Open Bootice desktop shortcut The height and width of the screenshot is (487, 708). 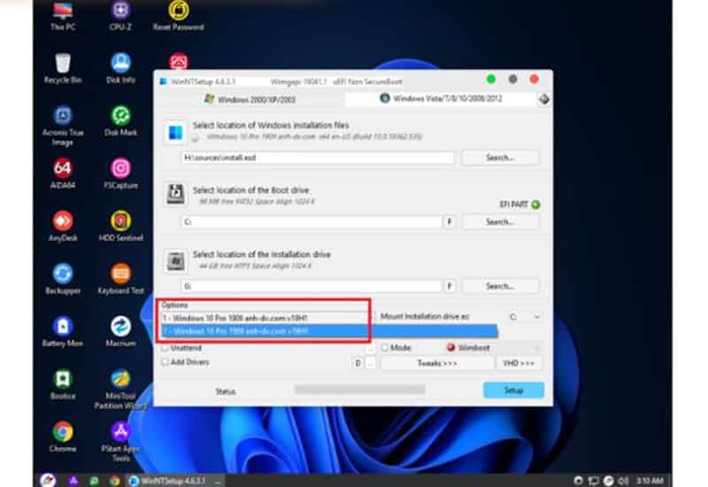(x=63, y=385)
